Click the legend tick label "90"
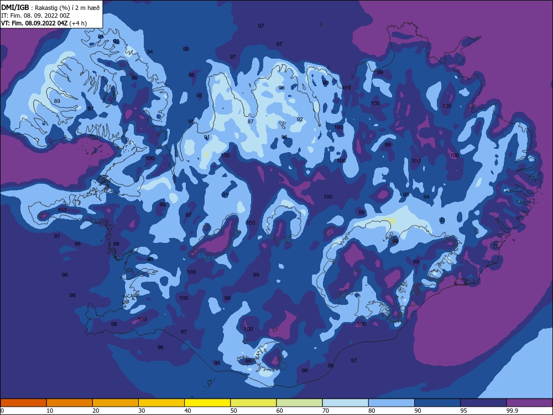553x415 pixels. coord(418,411)
